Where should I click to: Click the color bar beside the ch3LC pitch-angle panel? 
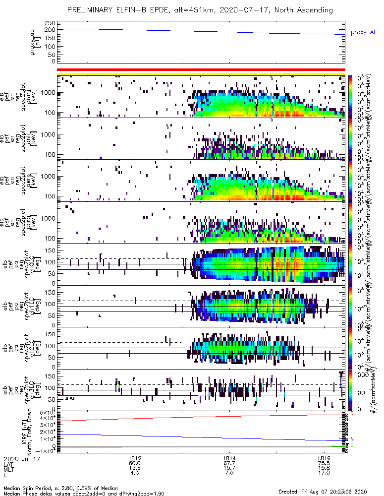350,390
